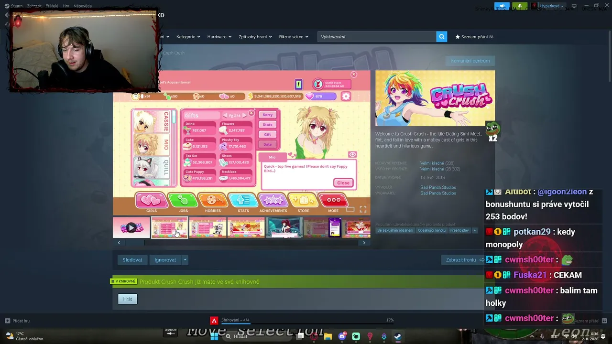
Task: Open the Přátelé menu
Action: pos(52,6)
